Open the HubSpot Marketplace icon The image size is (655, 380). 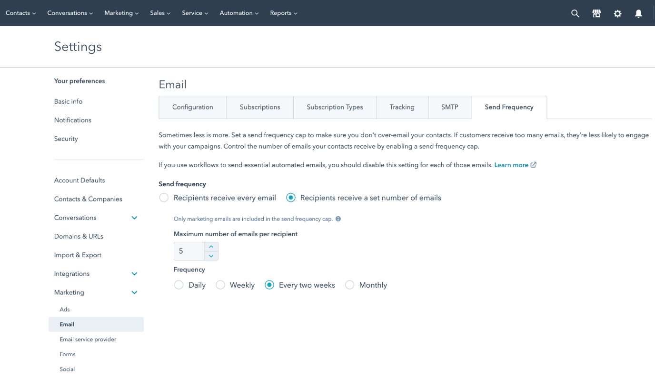click(x=596, y=13)
